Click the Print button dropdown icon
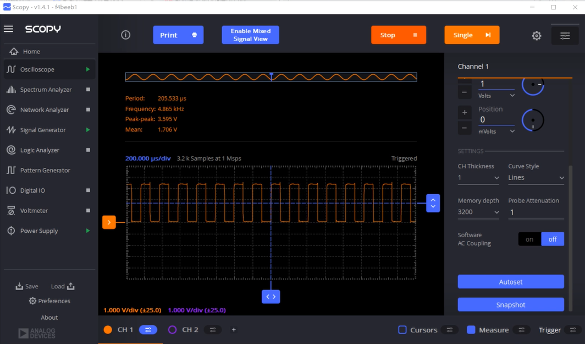Screen dimensions: 585x344 tap(195, 35)
